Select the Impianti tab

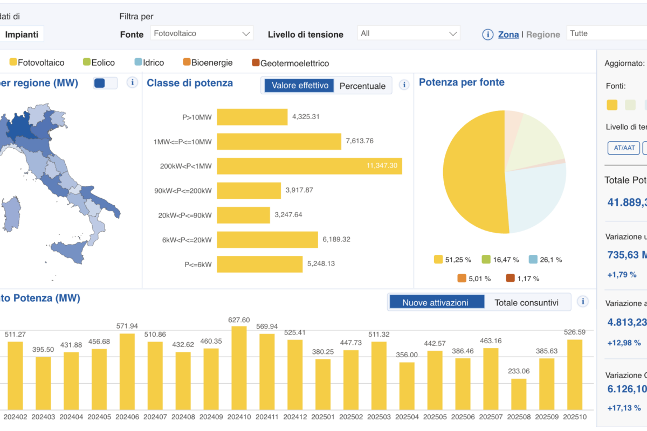click(22, 34)
